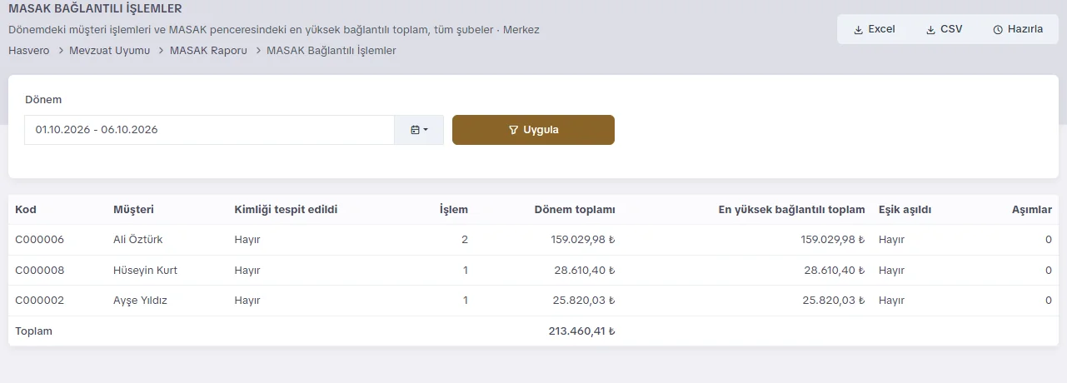
Task: Open the calendar date picker dropdown
Action: coord(419,130)
